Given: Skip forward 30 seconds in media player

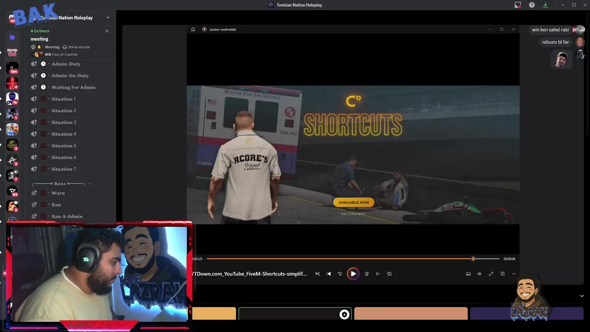Looking at the screenshot, I should tap(366, 274).
